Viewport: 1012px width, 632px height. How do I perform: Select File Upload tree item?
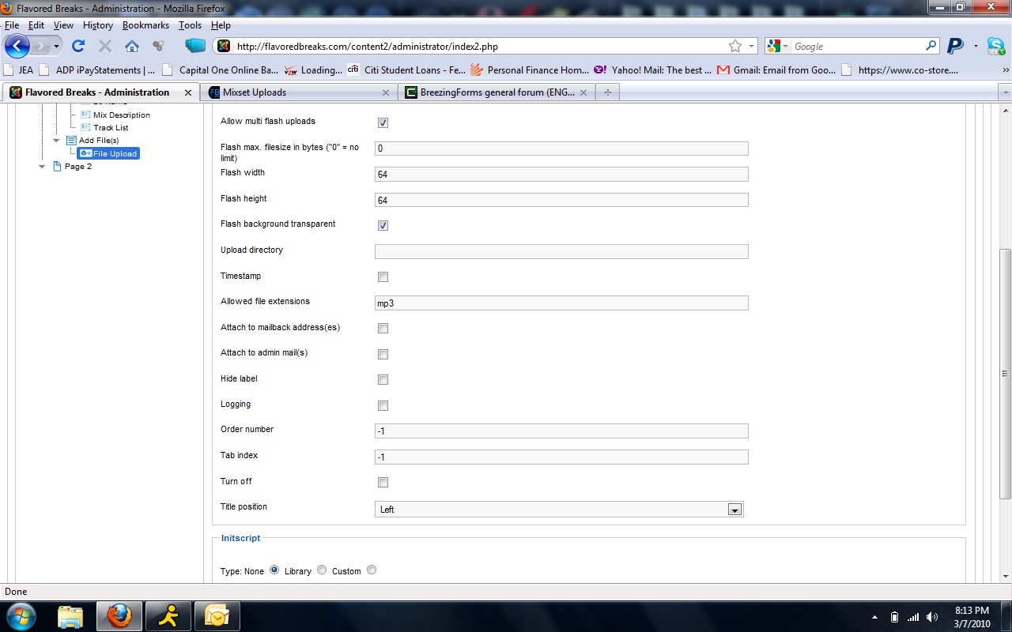pyautogui.click(x=108, y=153)
